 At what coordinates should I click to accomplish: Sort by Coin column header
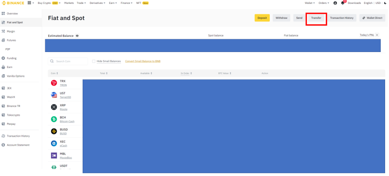54,73
